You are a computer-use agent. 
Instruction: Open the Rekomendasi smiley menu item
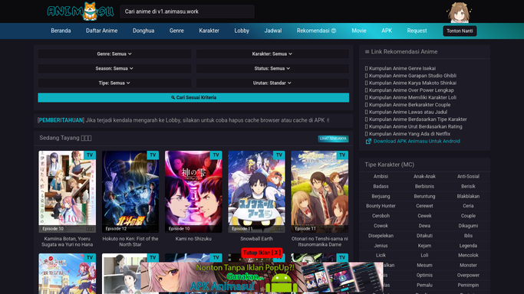pyautogui.click(x=316, y=31)
